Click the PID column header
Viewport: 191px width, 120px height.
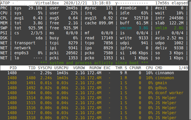click(x=13, y=68)
